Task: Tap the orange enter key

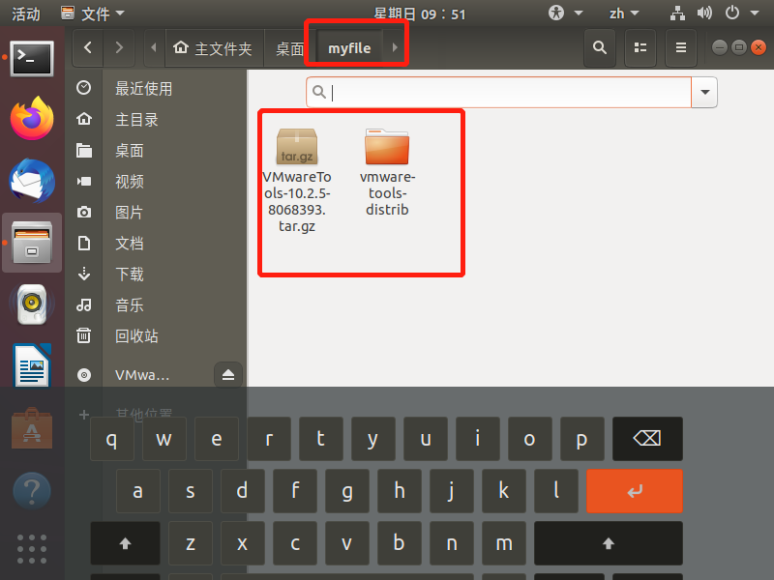Action: click(635, 491)
